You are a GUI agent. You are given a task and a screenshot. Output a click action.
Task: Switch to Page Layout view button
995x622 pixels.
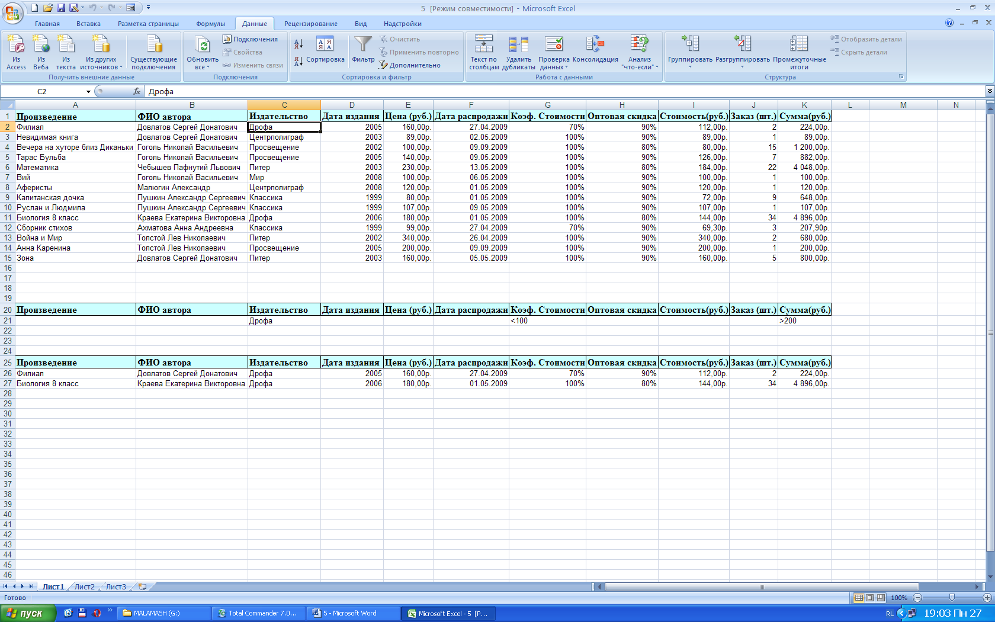tap(869, 598)
